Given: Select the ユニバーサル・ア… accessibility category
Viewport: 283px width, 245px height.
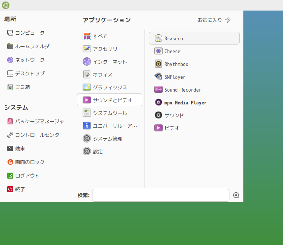Looking at the screenshot, I should pos(109,126).
